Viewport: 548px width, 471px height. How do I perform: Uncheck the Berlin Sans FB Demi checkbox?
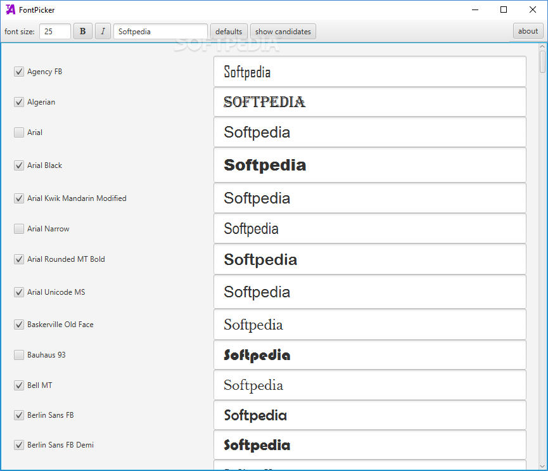pos(19,445)
